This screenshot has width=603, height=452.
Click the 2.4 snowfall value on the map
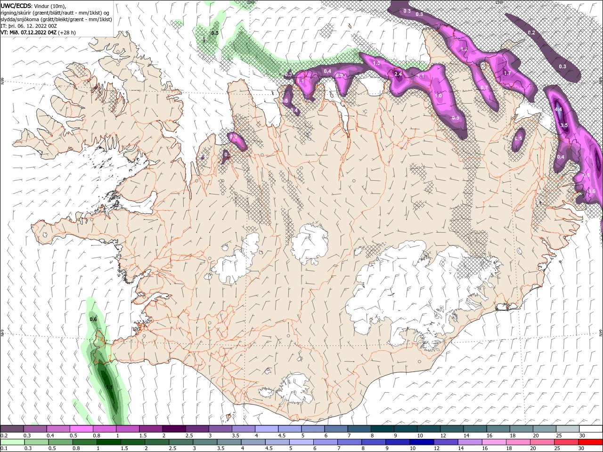[x=398, y=74]
